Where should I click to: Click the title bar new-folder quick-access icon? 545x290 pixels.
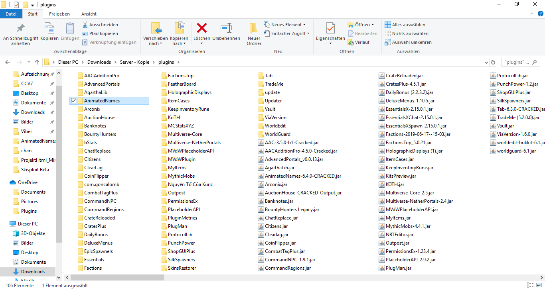(x=25, y=5)
